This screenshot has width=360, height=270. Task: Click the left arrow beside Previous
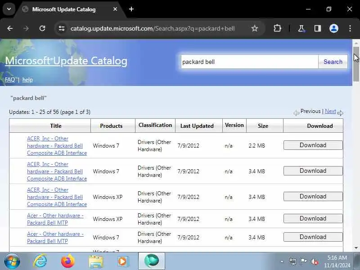point(296,113)
